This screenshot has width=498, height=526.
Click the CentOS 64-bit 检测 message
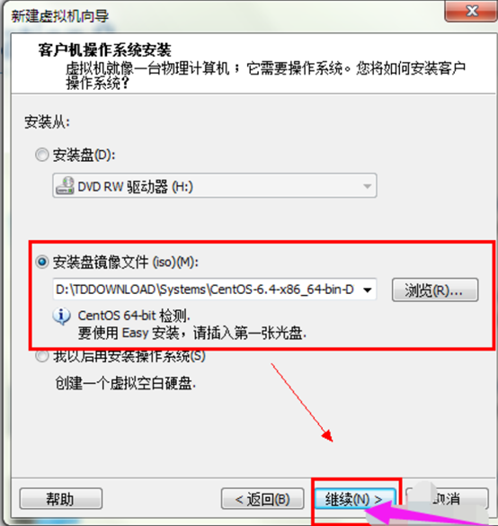coord(134,316)
